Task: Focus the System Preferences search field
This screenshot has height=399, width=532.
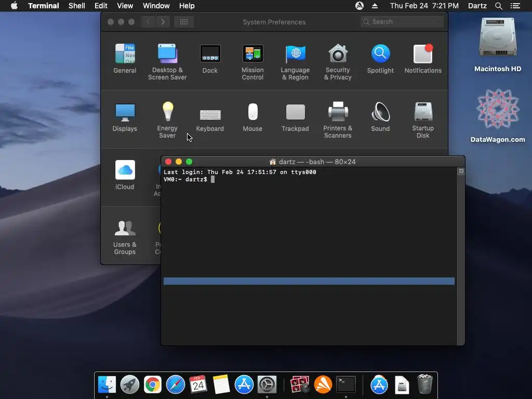Action: tap(402, 22)
